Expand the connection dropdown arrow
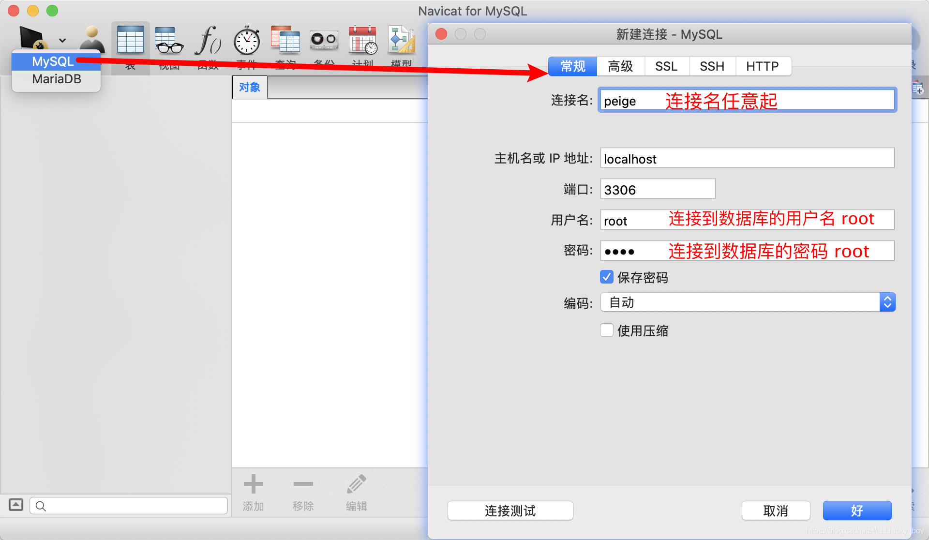This screenshot has height=540, width=929. click(62, 40)
